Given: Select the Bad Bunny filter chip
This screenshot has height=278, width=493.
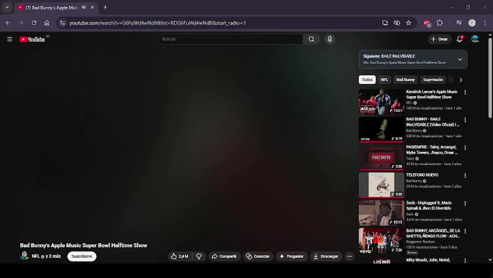Looking at the screenshot, I should pos(405,80).
